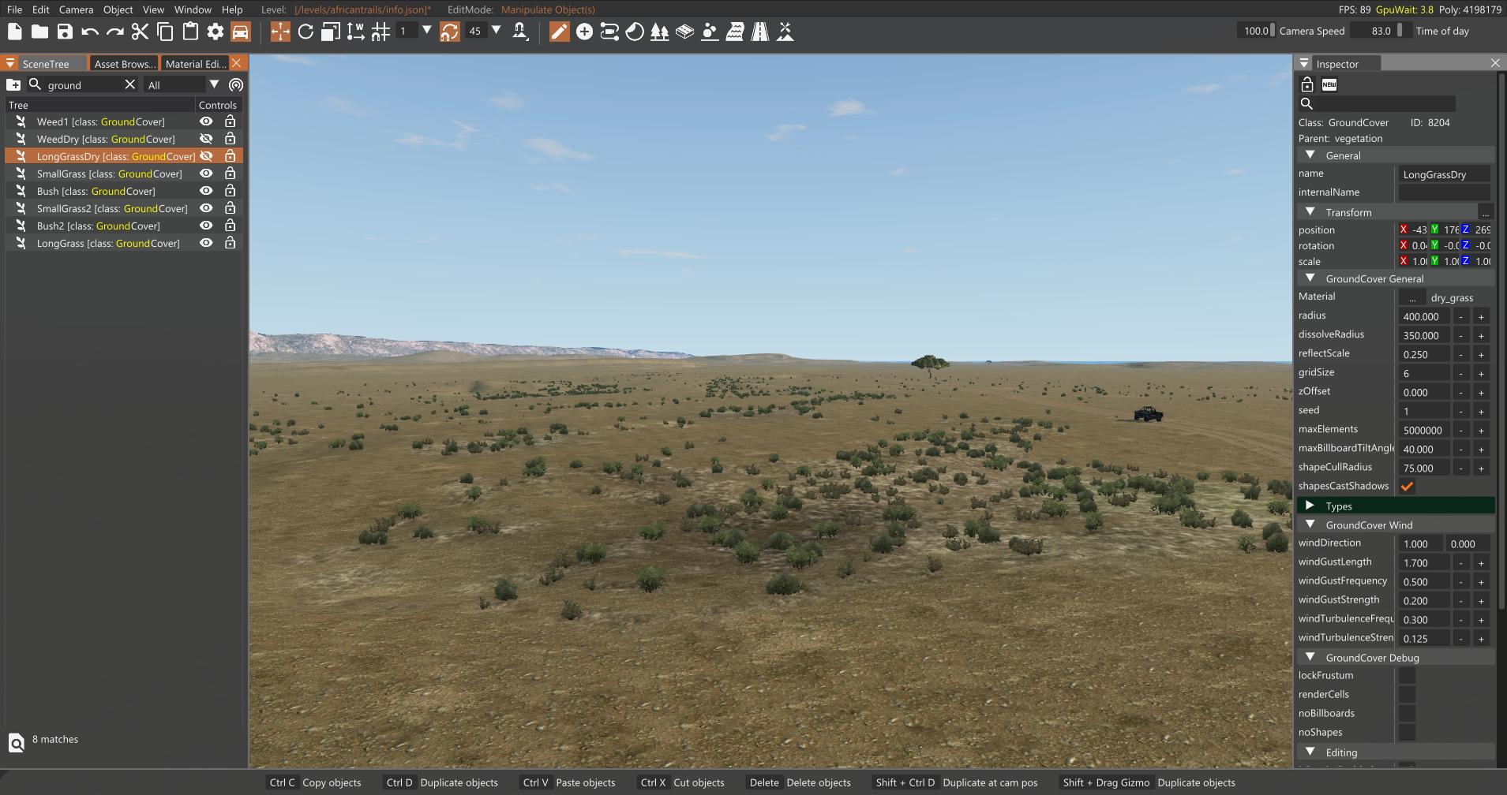The height and width of the screenshot is (795, 1507).
Task: Open the File menu
Action: click(14, 9)
